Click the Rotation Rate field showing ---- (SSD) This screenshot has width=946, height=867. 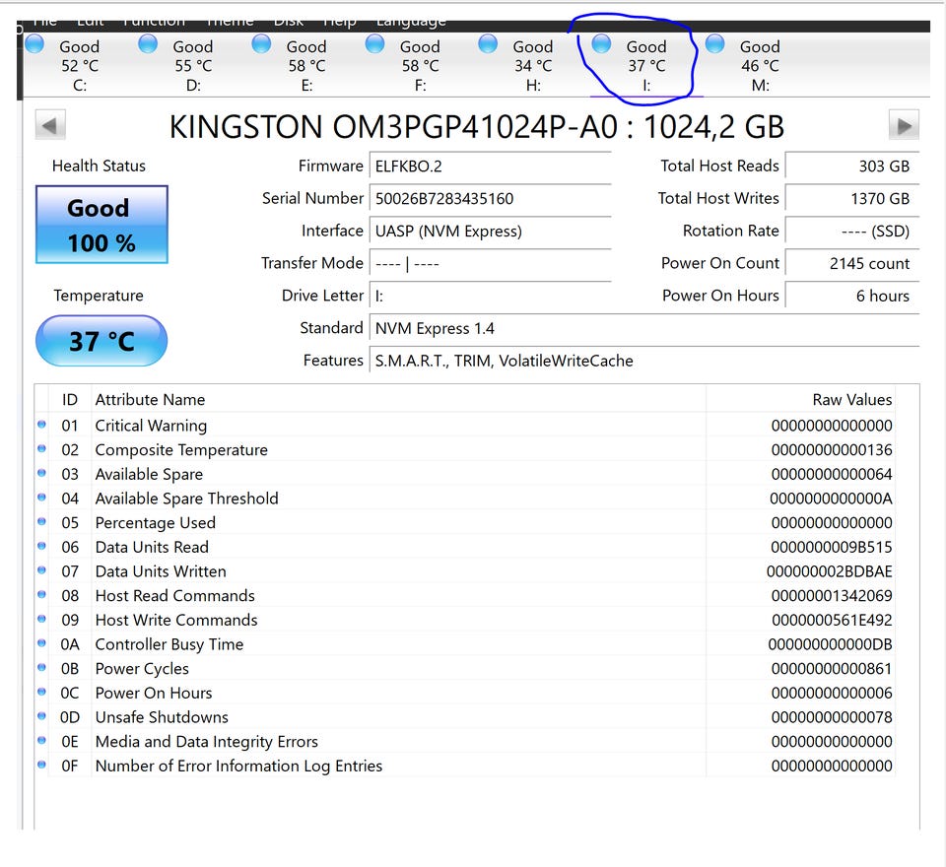click(852, 232)
